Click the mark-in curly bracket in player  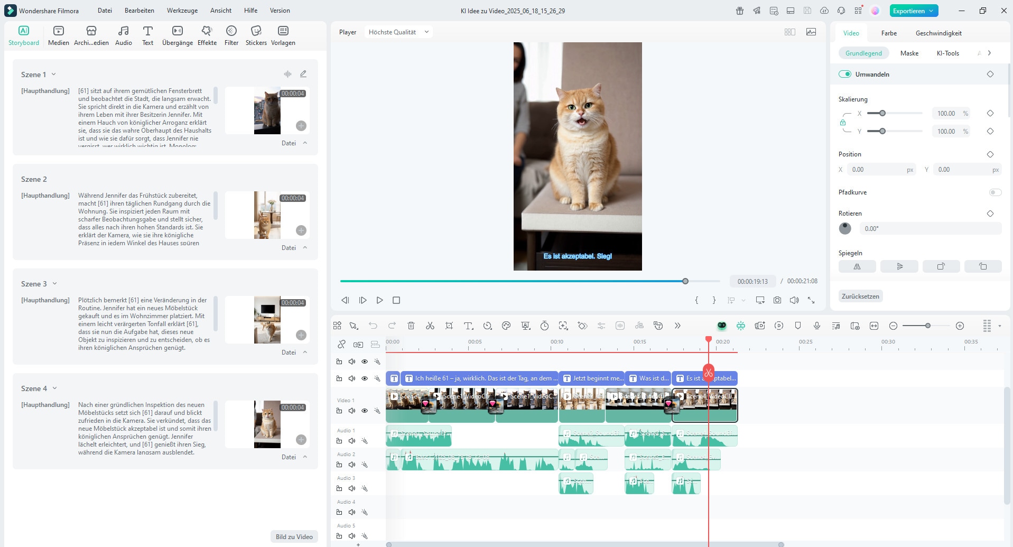tap(696, 300)
